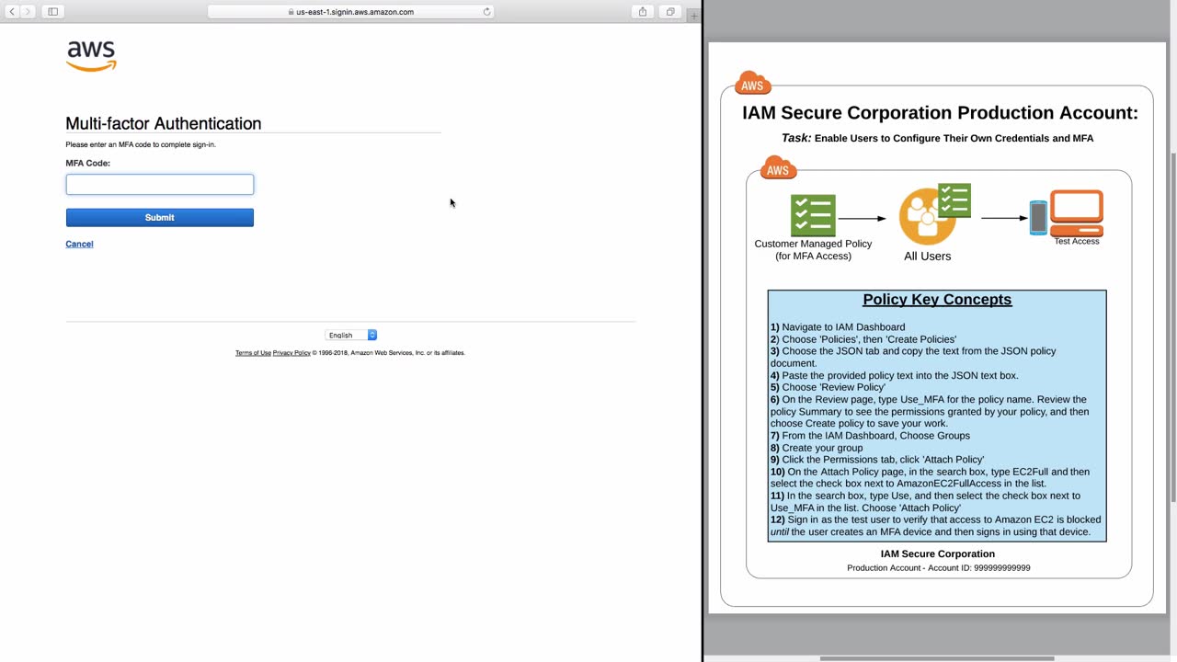Click step 1 'Navigate to IAM Dashboard'

click(838, 327)
